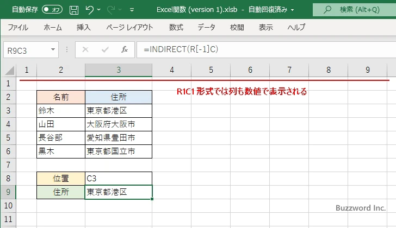Select column header 7

(289, 70)
